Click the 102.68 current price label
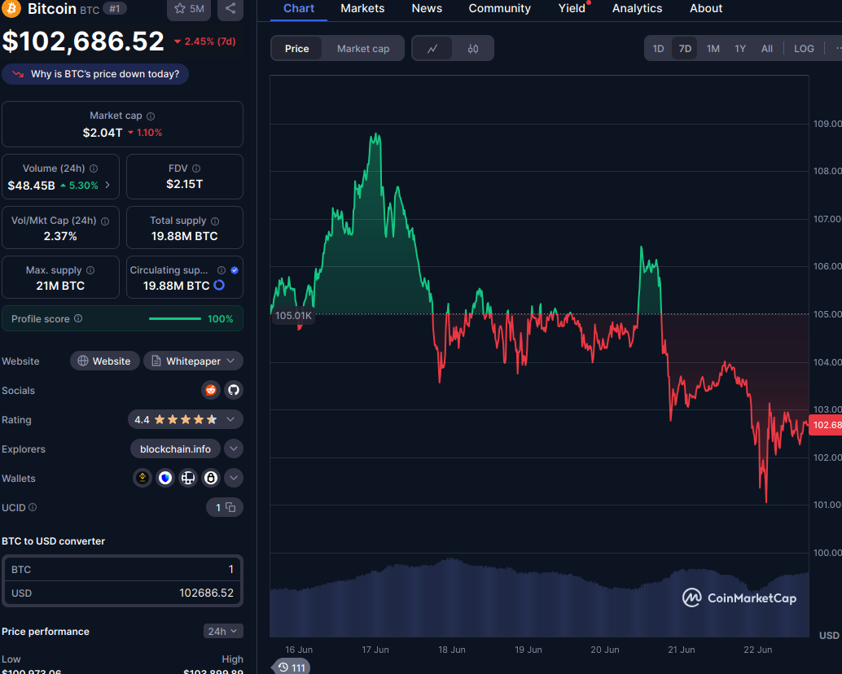The width and height of the screenshot is (842, 674). [826, 425]
